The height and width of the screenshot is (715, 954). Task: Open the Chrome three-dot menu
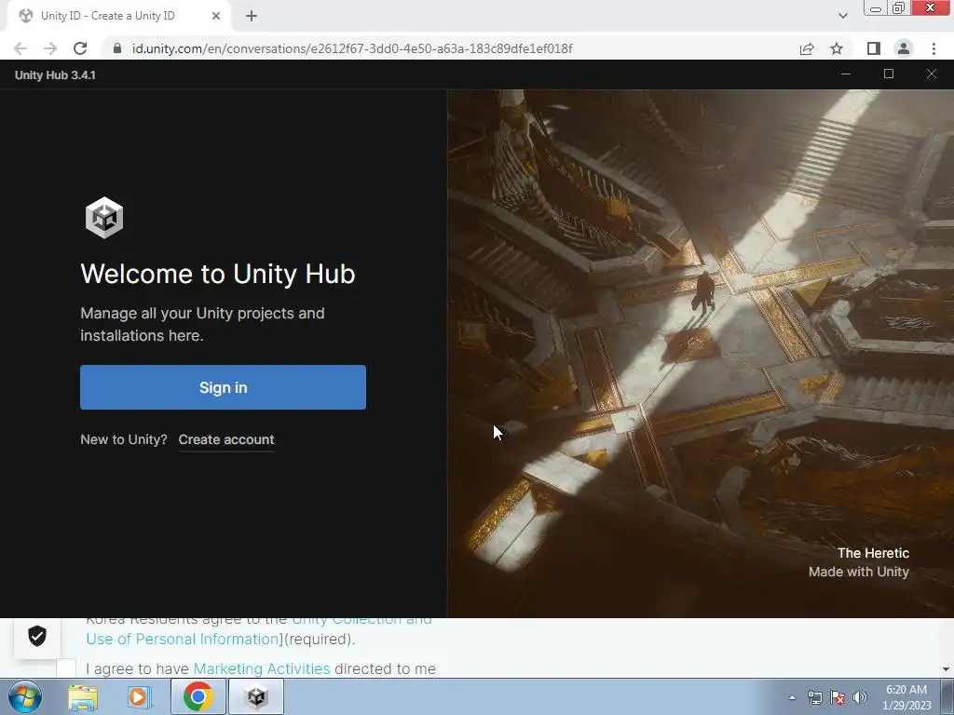(x=934, y=48)
